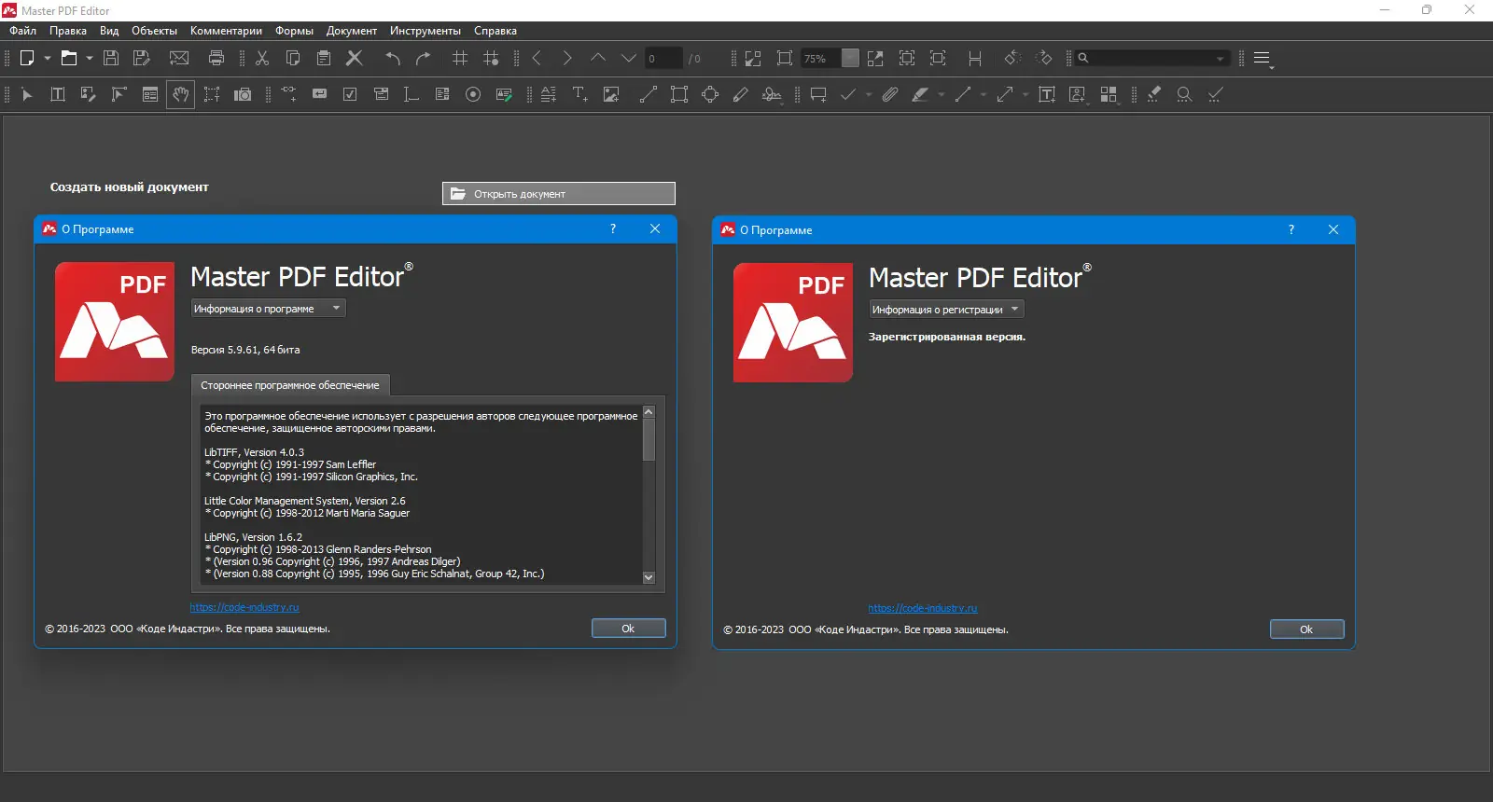Expand the search field dropdown arrow

pyautogui.click(x=1221, y=58)
